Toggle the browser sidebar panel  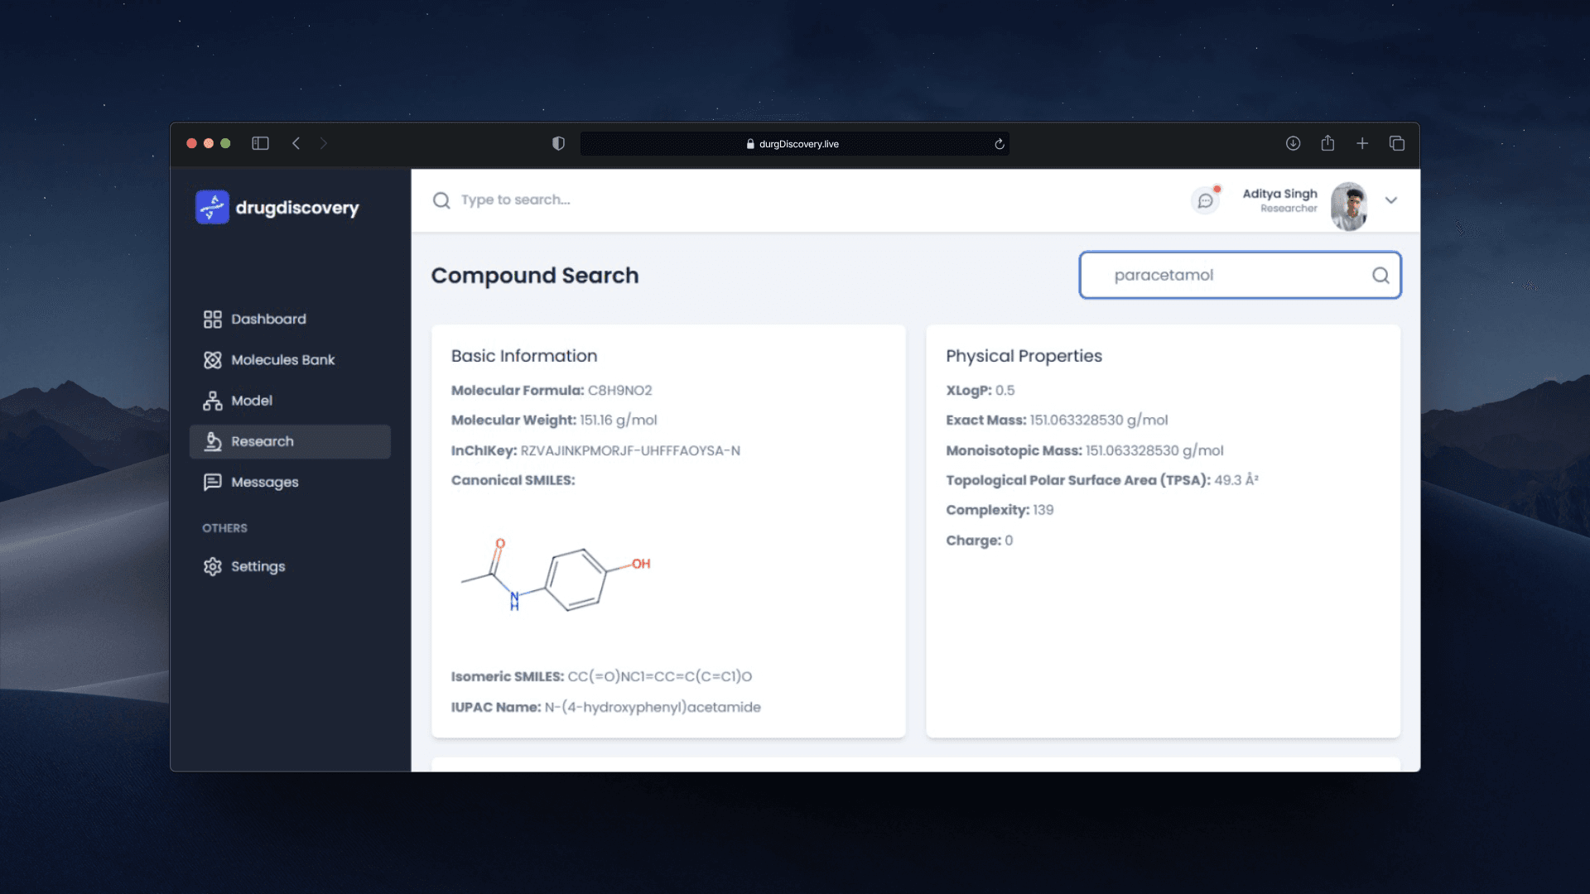[x=260, y=143]
